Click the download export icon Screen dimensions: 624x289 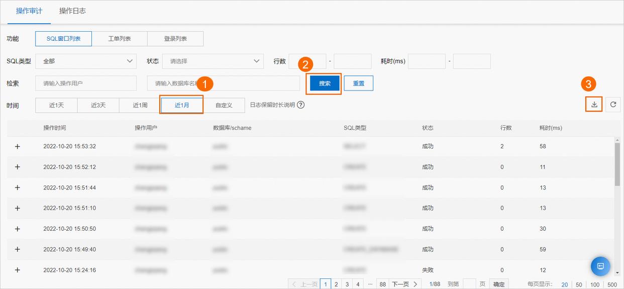click(x=594, y=105)
